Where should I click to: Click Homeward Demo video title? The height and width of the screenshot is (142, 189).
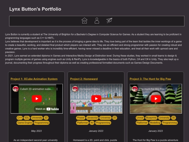pyautogui.click(x=90, y=89)
